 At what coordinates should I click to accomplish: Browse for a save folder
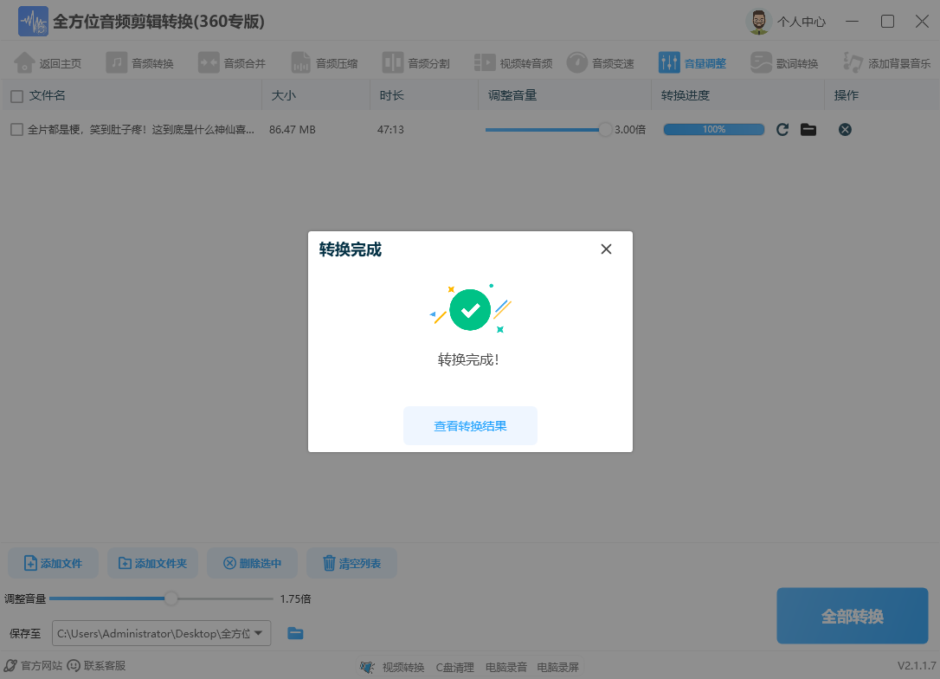pyautogui.click(x=295, y=633)
